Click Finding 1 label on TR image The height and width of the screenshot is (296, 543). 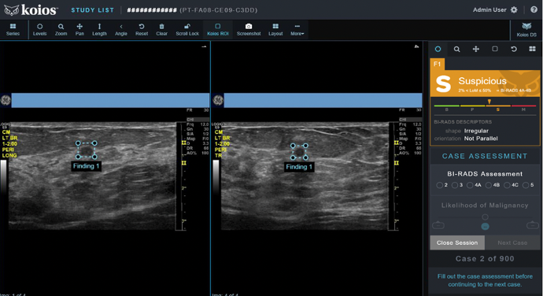tap(299, 167)
